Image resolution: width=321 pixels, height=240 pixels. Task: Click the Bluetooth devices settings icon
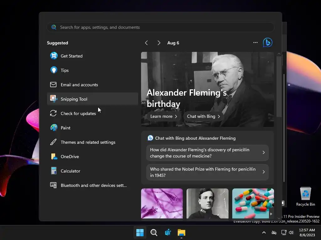coord(53,185)
